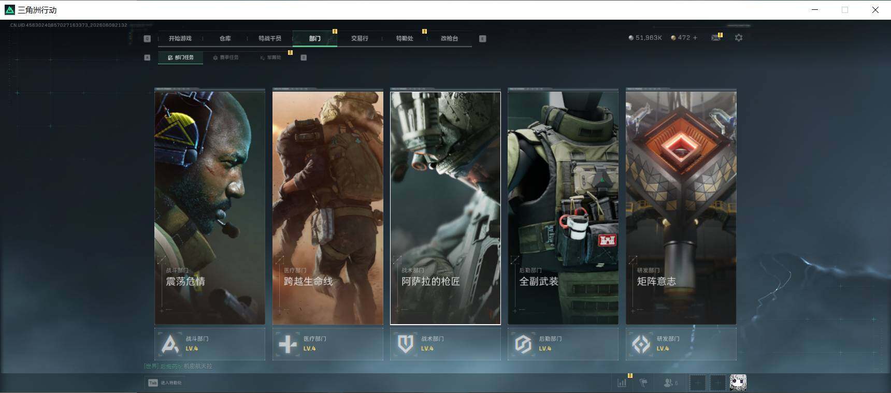This screenshot has width=891, height=393.
Task: Click the plus next to 472 currency
Action: click(695, 38)
